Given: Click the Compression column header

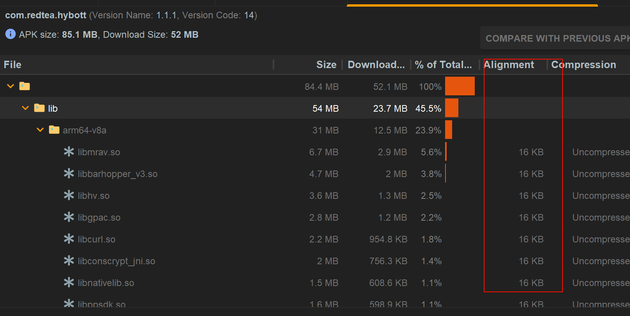Looking at the screenshot, I should coord(584,65).
